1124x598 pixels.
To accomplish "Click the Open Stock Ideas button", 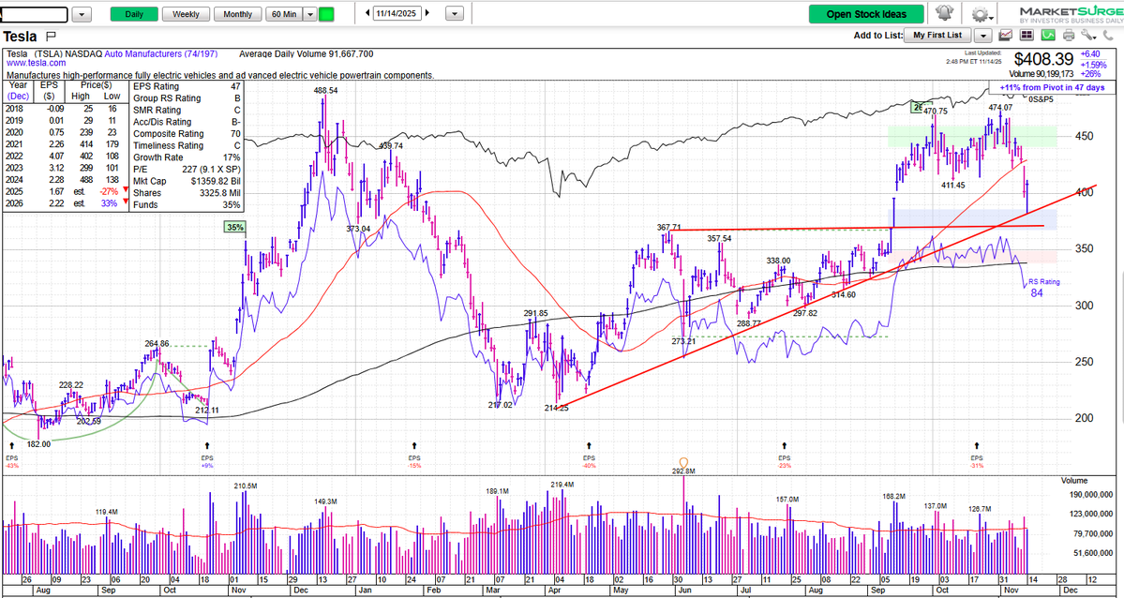I will [x=865, y=13].
